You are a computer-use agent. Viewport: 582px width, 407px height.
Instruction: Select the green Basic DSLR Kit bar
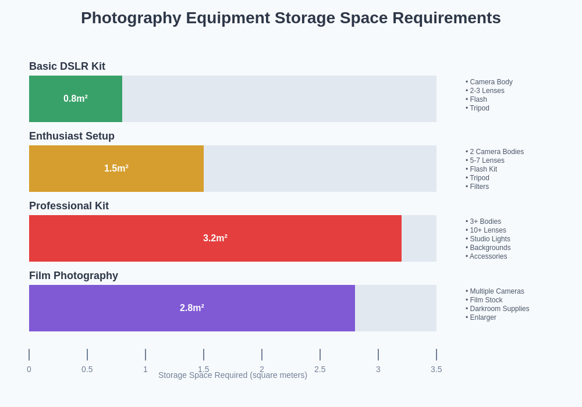[76, 99]
